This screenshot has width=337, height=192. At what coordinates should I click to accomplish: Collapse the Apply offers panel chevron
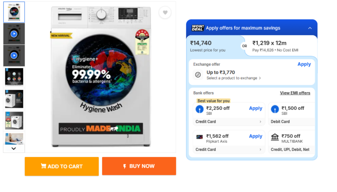coord(310,28)
